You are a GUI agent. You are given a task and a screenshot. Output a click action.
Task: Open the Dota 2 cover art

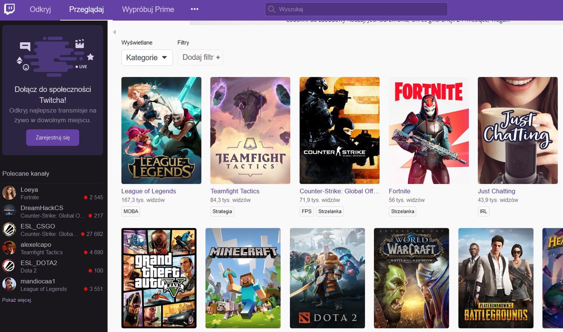(327, 278)
